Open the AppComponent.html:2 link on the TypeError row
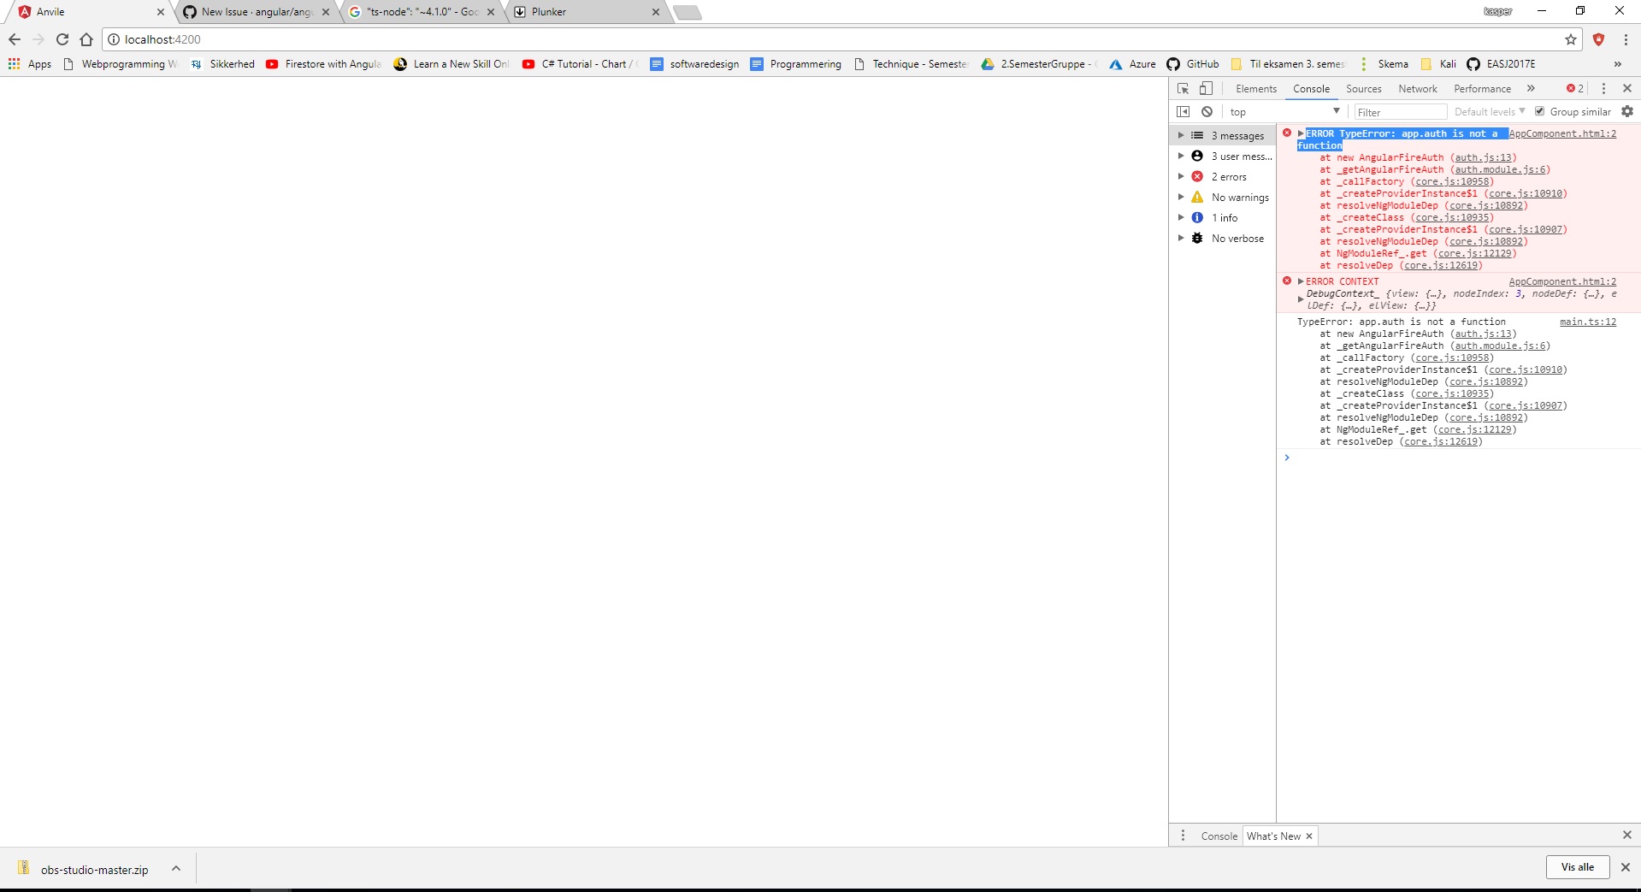Viewport: 1641px width, 892px height. pyautogui.click(x=1562, y=133)
